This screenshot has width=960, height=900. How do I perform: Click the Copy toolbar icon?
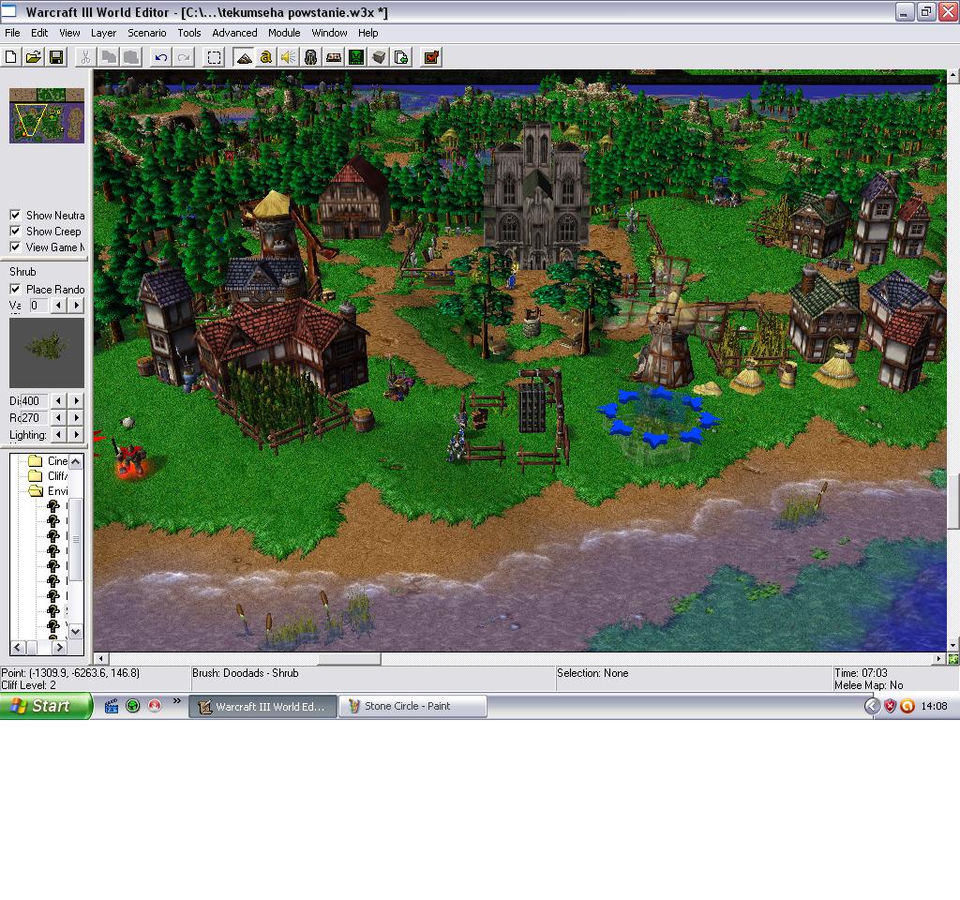coord(109,57)
